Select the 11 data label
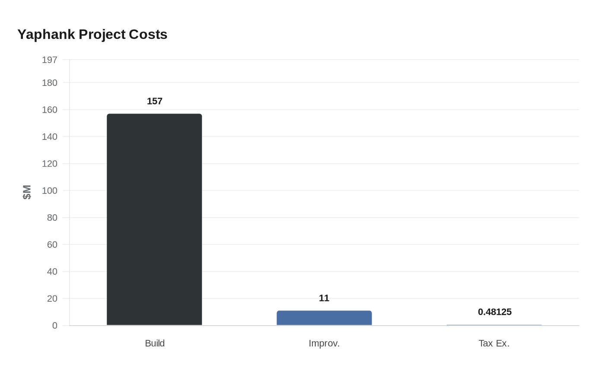Image resolution: width=605 pixels, height=380 pixels. pyautogui.click(x=324, y=298)
